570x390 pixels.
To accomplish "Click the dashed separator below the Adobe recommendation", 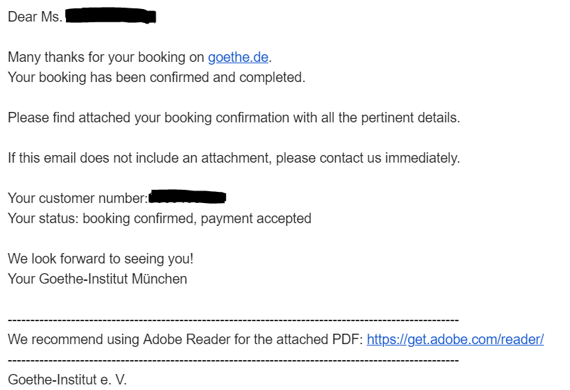I will click(x=233, y=360).
